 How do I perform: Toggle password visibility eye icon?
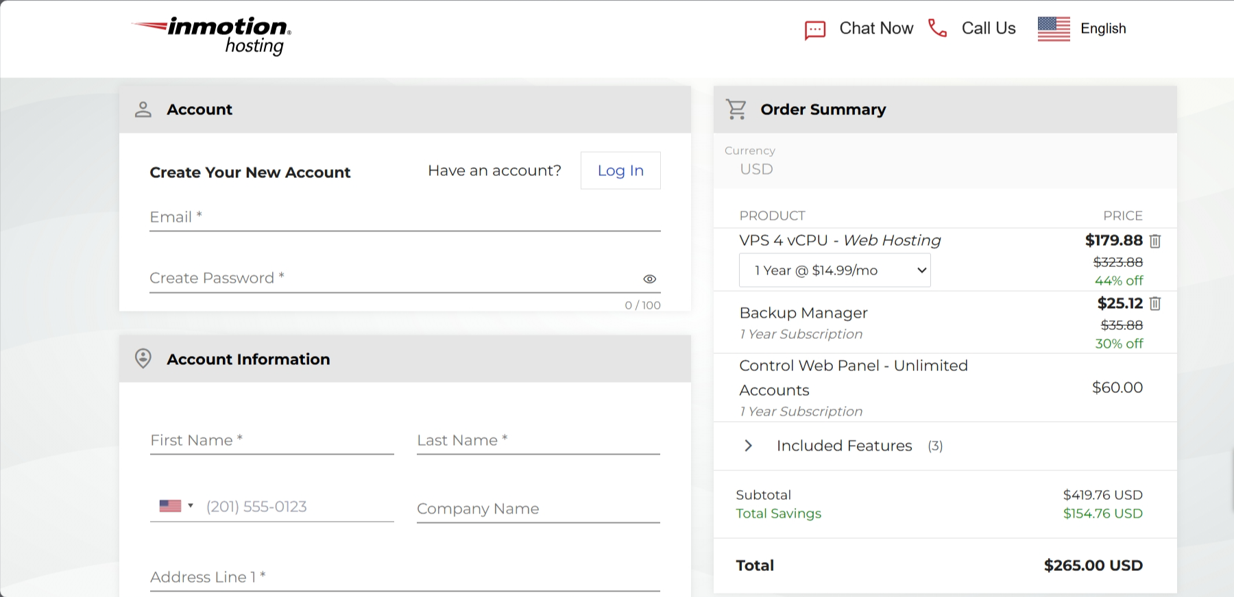(650, 279)
